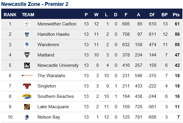Click the TEAM column header
The width and height of the screenshot is (183, 123).
coord(28,15)
